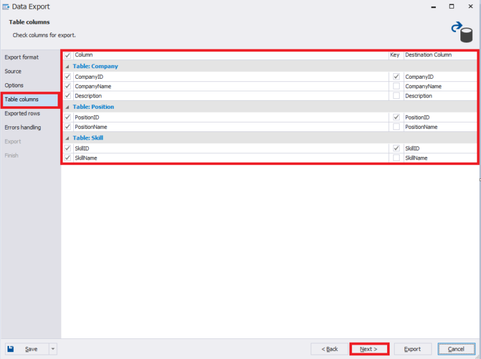Uncheck the SkillID column export checkbox
The height and width of the screenshot is (359, 481).
tap(68, 148)
